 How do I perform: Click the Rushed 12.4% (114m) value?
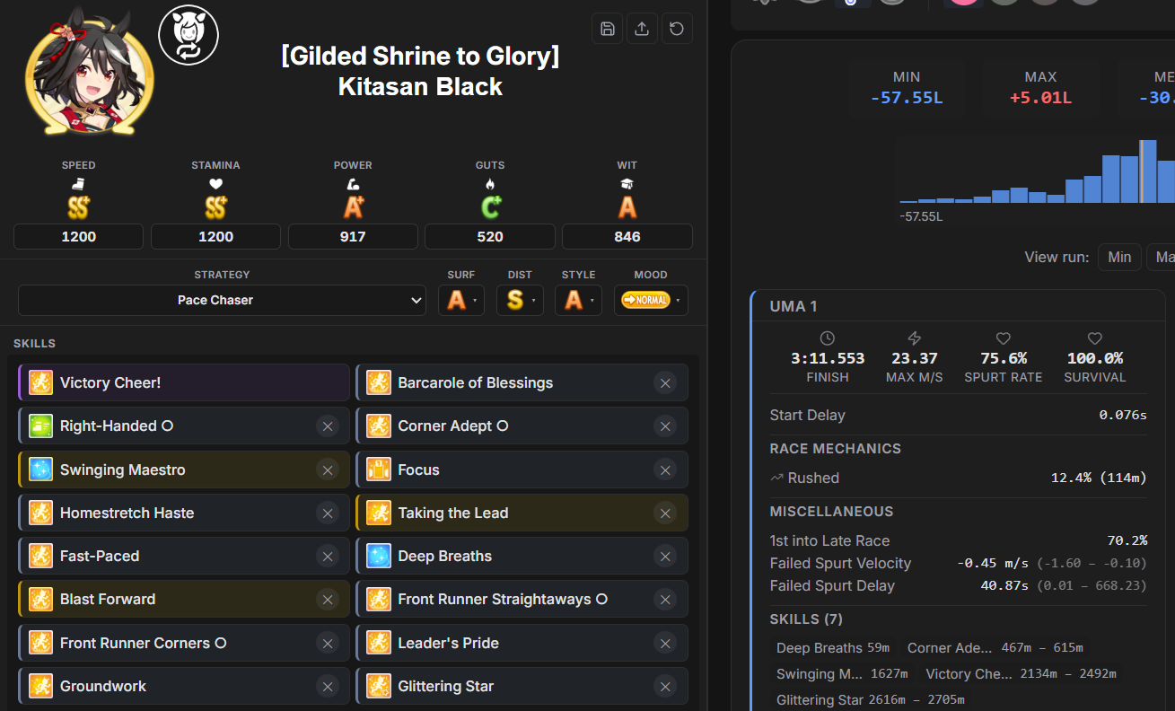1099,478
